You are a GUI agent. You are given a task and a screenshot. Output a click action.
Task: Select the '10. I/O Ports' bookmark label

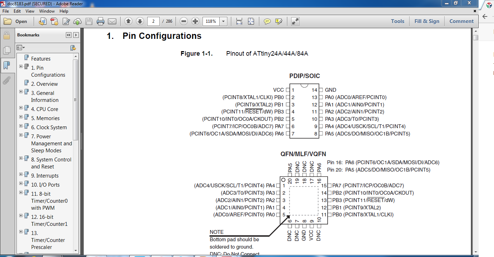coord(45,185)
